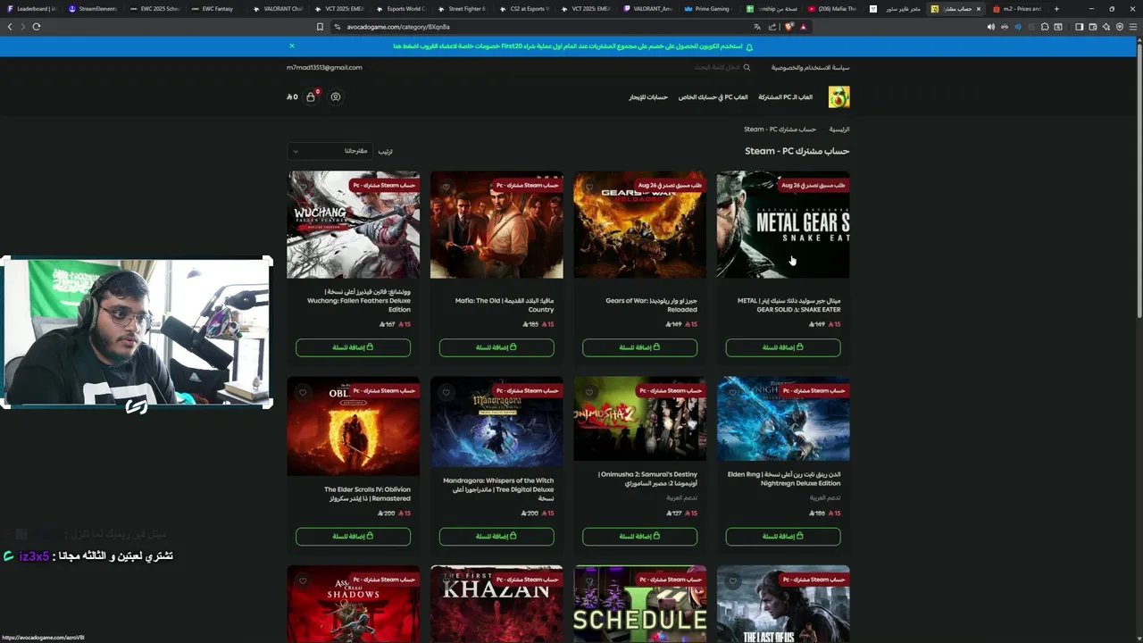Toggle the browser sidebar panel icon
Image resolution: width=1143 pixels, height=643 pixels.
pyautogui.click(x=1079, y=27)
